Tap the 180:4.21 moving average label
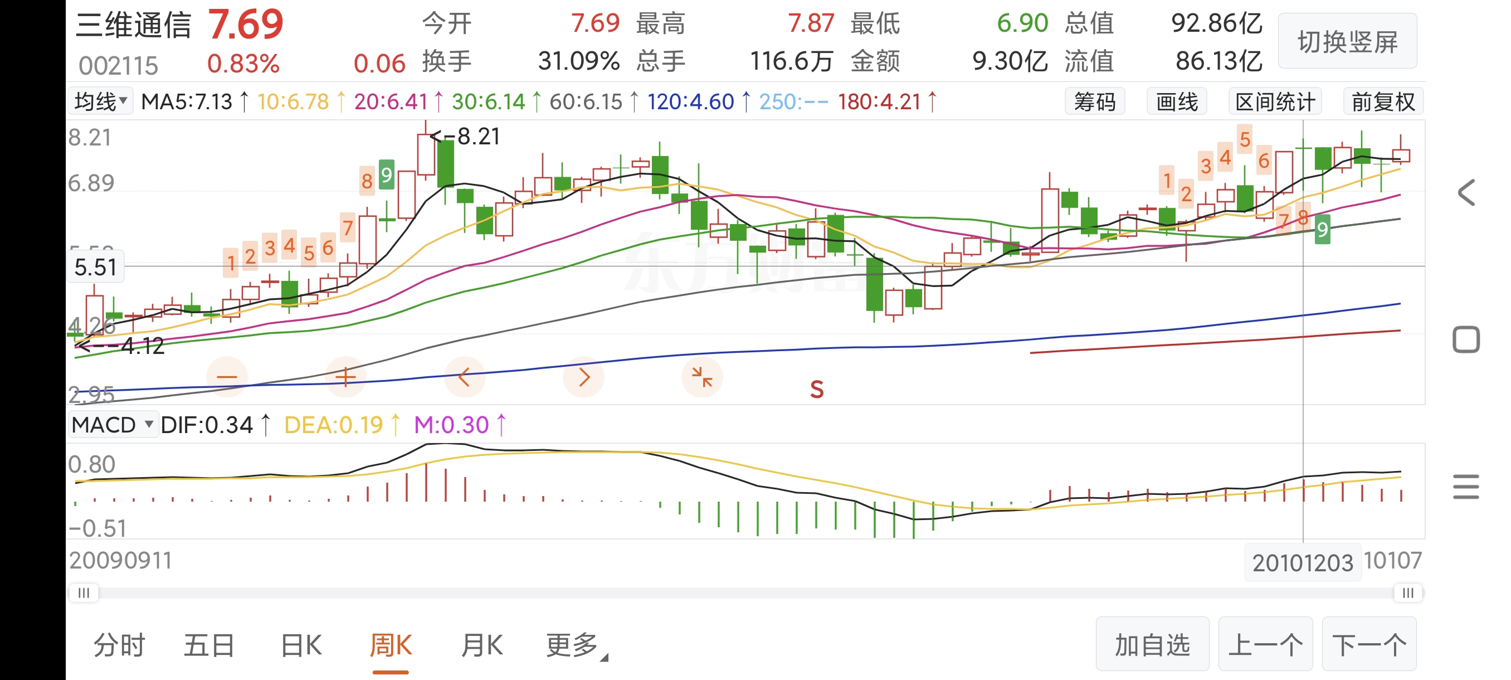Image resolution: width=1511 pixels, height=680 pixels. click(x=879, y=101)
